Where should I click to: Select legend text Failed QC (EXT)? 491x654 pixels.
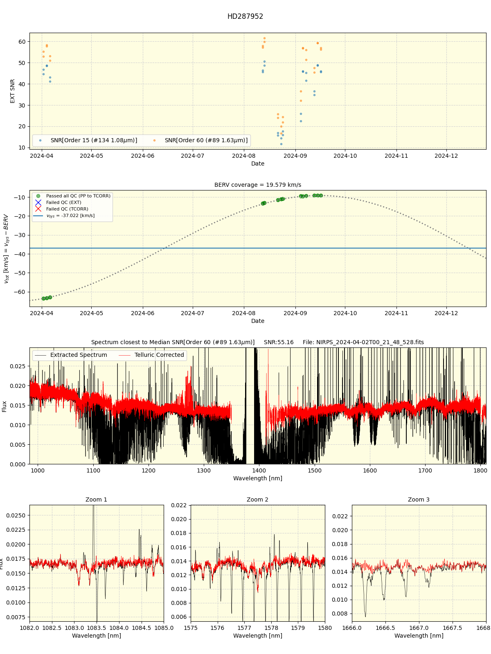tap(63, 202)
